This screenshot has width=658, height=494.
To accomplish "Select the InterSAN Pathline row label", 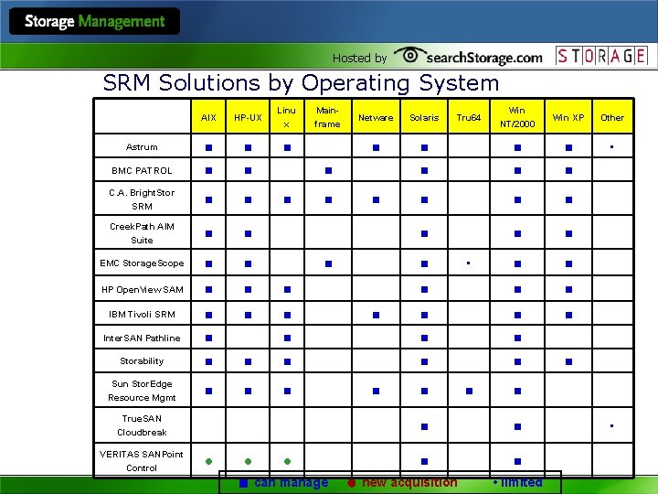I will (142, 338).
